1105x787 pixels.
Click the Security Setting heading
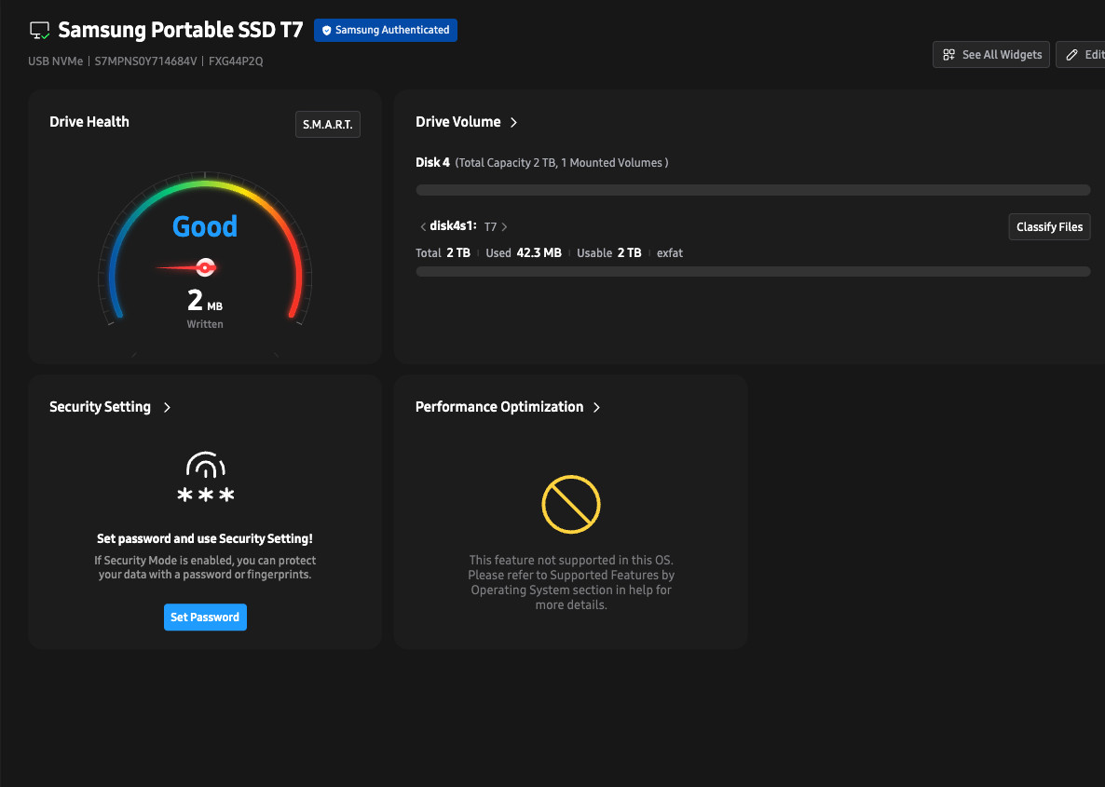point(100,406)
